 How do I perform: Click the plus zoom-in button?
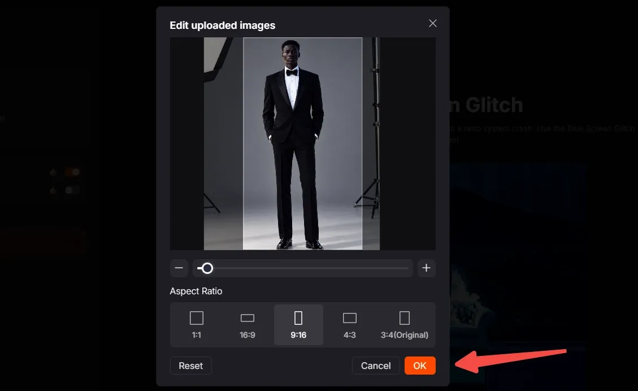point(426,268)
